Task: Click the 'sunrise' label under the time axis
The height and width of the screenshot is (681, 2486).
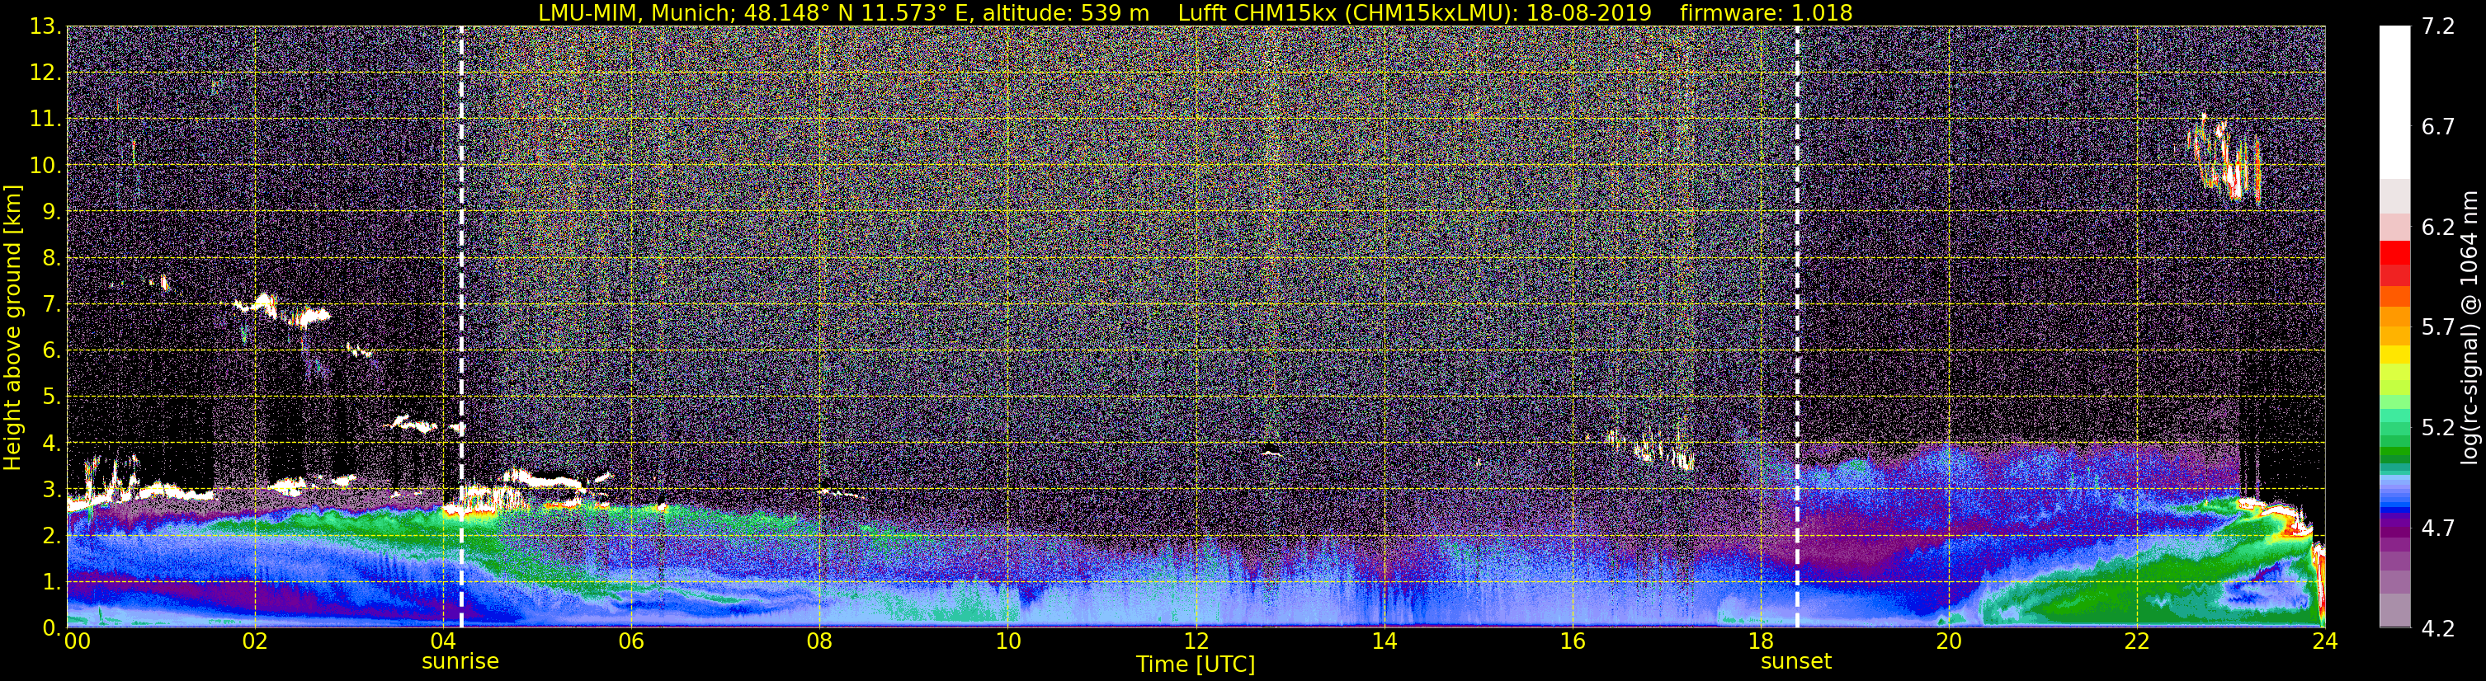Action: 460,662
